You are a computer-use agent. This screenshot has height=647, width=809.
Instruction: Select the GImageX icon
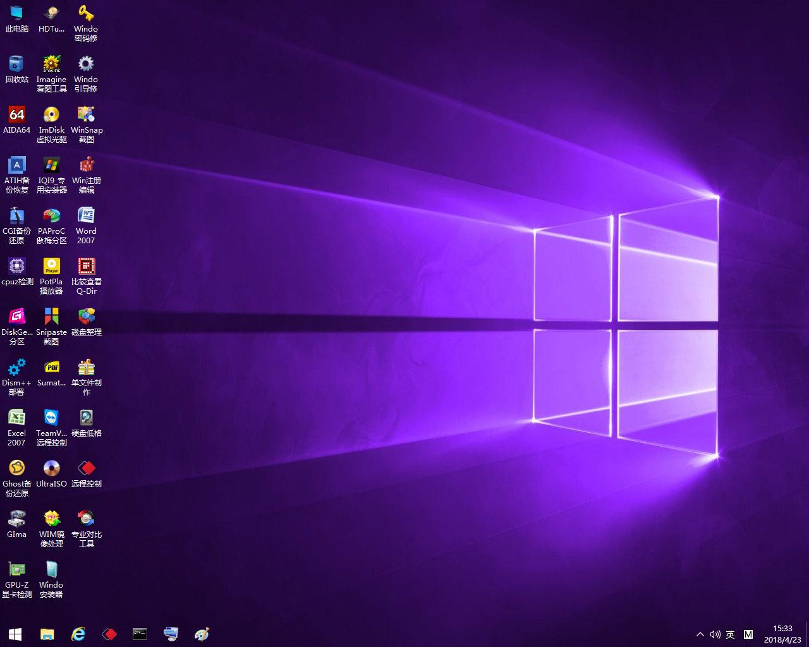(16, 524)
